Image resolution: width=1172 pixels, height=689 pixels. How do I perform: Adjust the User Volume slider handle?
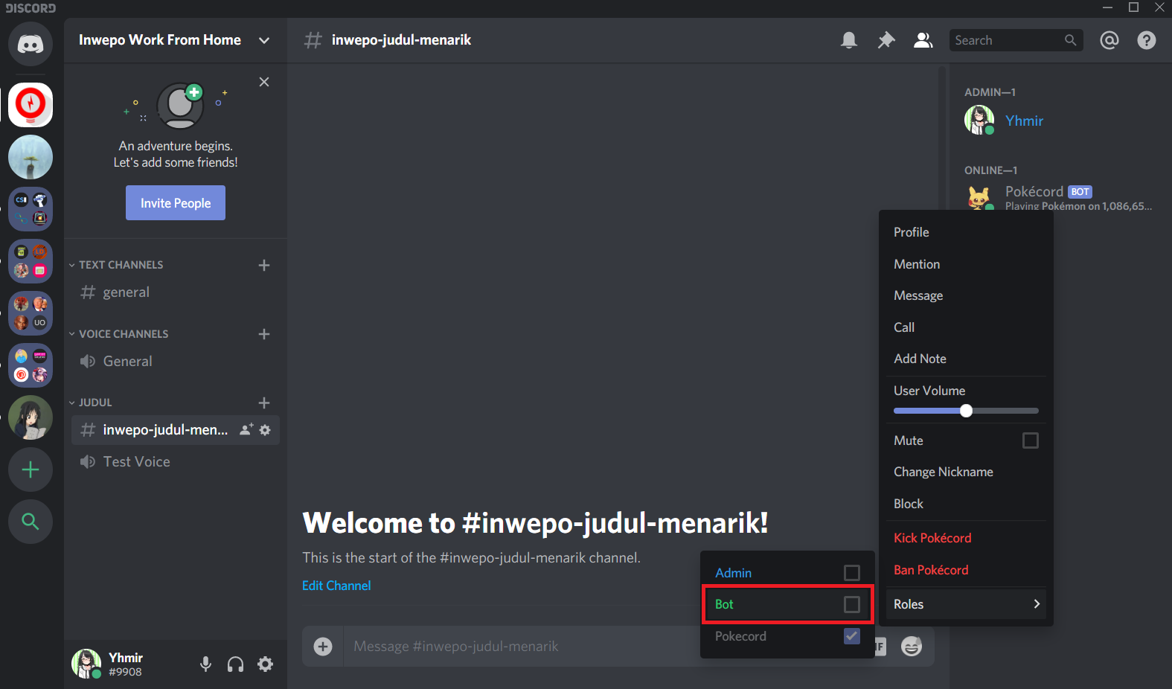coord(966,411)
